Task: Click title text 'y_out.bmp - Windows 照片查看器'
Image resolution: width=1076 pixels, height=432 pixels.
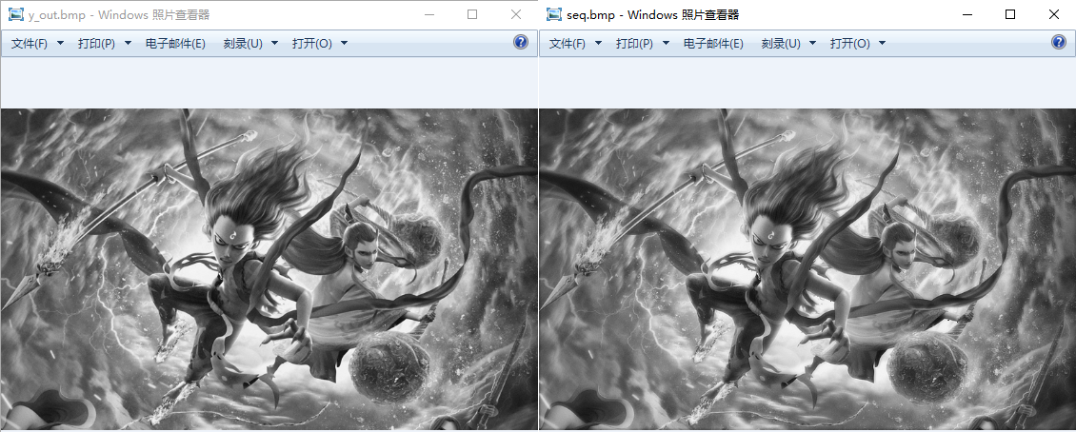Action: click(x=119, y=14)
